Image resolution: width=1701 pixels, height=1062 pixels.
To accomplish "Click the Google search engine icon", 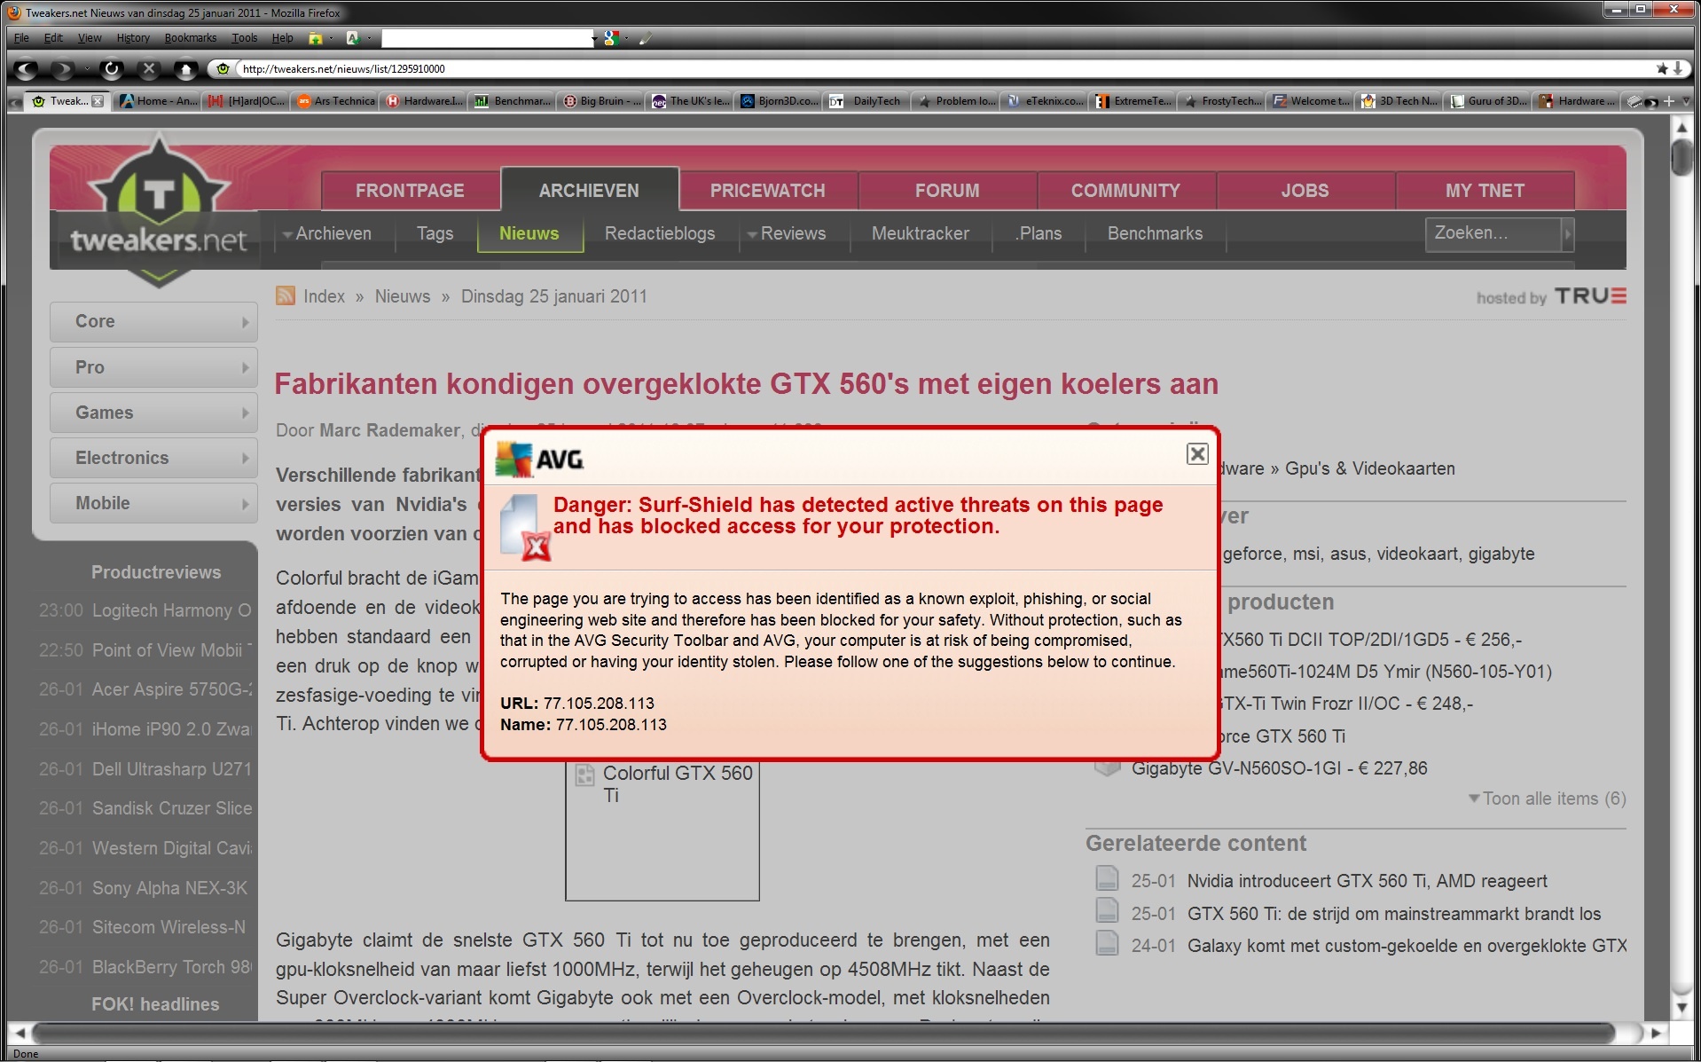I will pyautogui.click(x=610, y=38).
